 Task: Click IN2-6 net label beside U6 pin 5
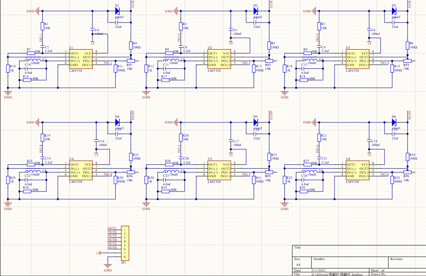pos(385,174)
